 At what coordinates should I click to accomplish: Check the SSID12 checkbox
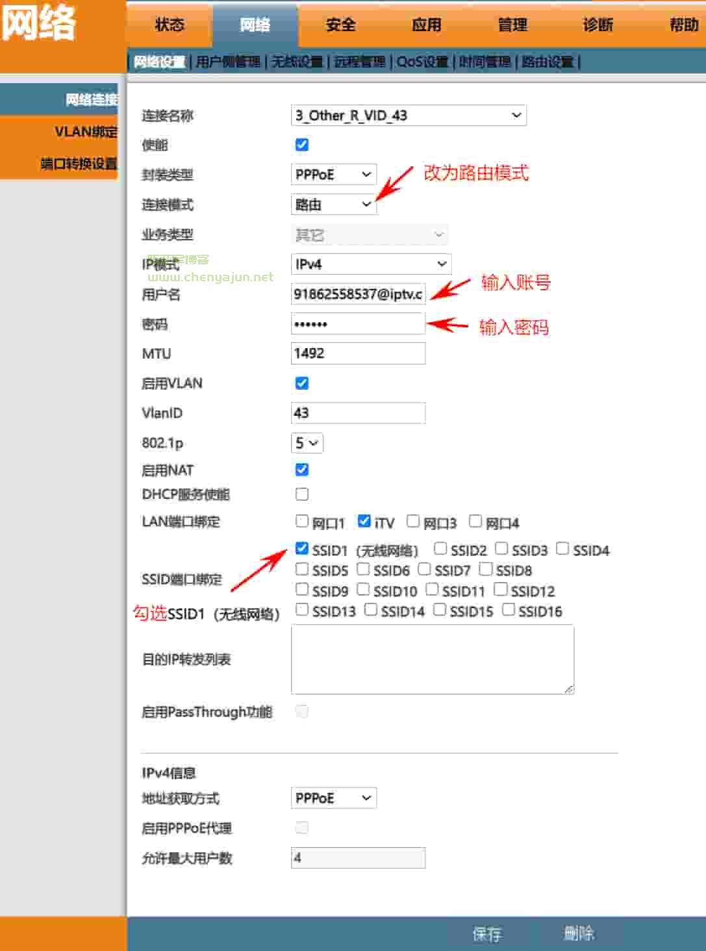click(x=501, y=589)
